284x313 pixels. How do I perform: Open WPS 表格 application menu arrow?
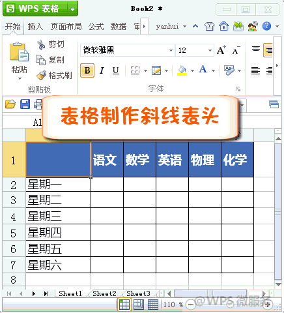72,9
